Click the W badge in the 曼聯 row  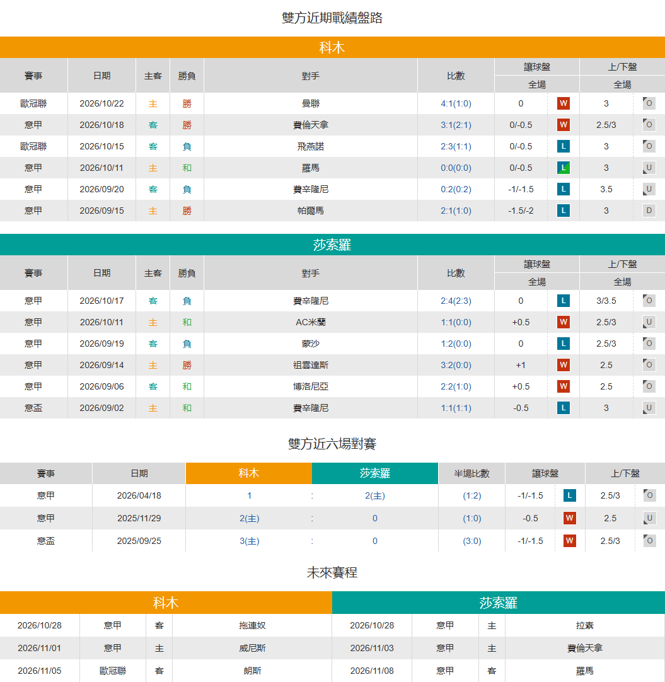564,103
